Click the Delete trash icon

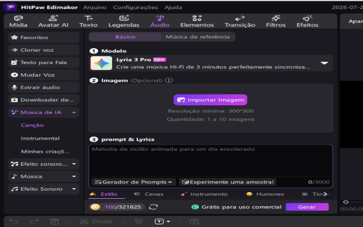54,222
